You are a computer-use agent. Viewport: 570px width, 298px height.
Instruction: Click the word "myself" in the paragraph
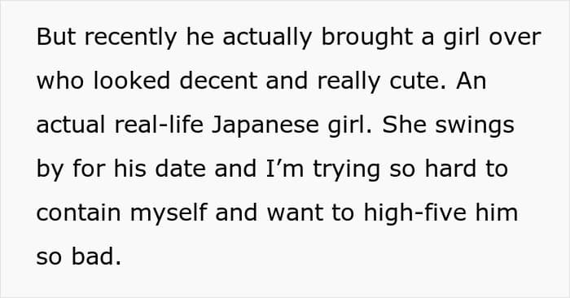point(169,213)
